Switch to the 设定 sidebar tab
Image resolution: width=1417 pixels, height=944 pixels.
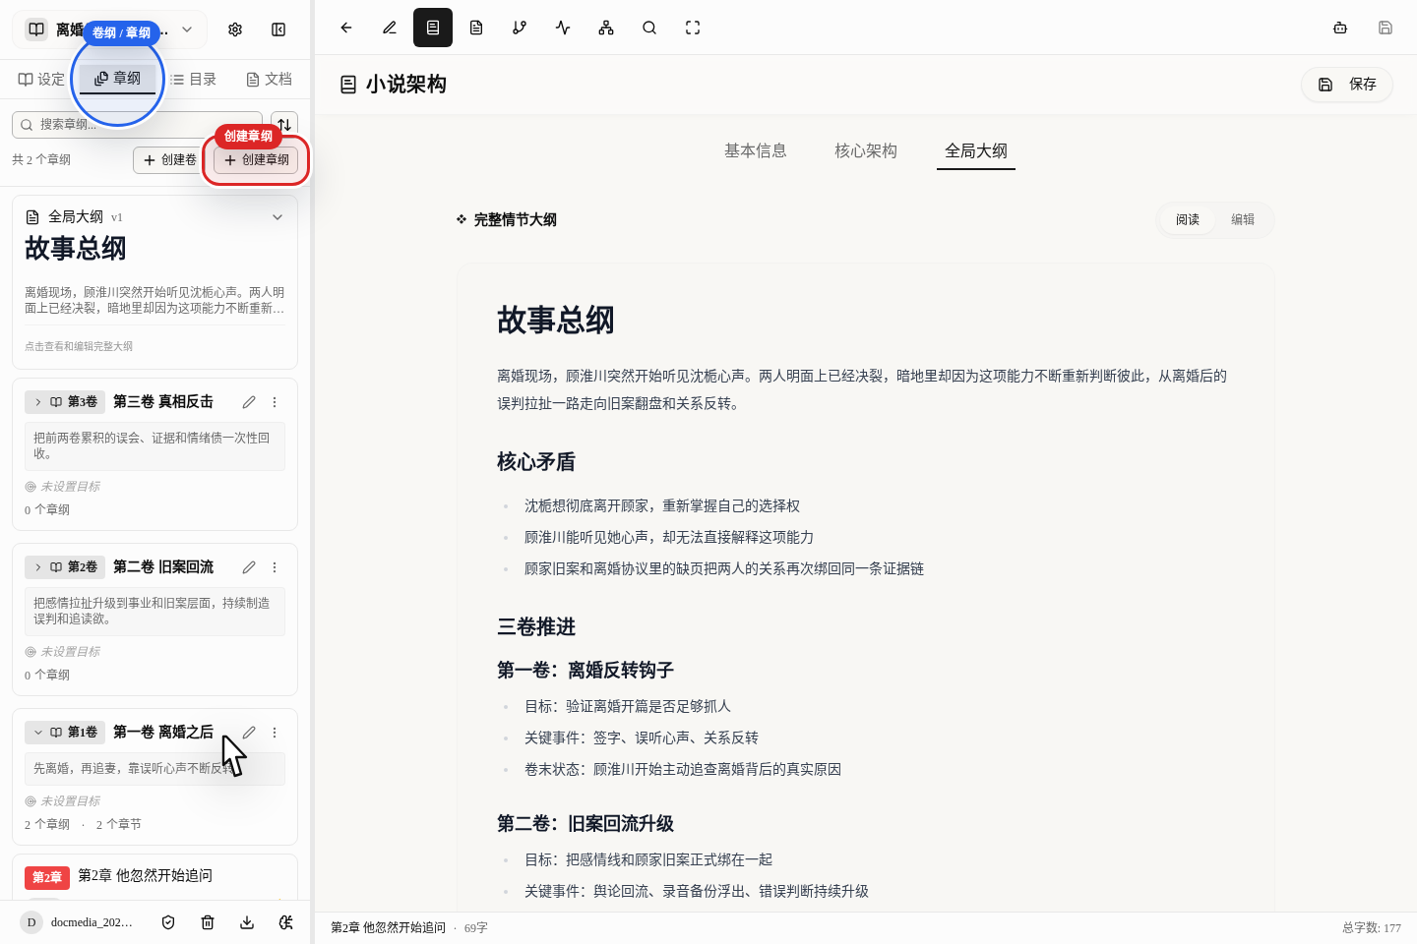tap(41, 80)
